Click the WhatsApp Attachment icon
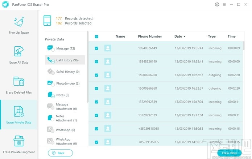 click(x=50, y=141)
